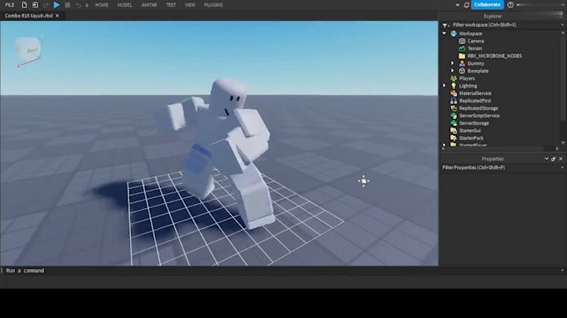The image size is (567, 318).
Task: Open quick access toolbar customize dropdown
Action: [x=87, y=6]
